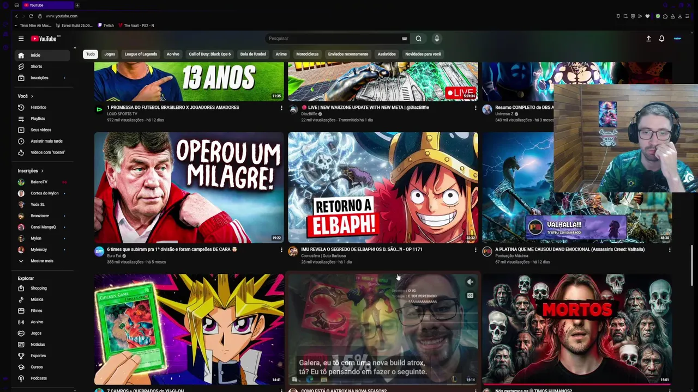Select the Motocicletas filter chip
Screen dimensions: 698x392
click(307, 54)
